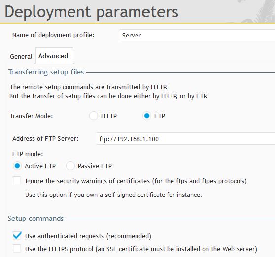275x257 pixels.
Task: Select FTP transfer mode
Action: click(147, 116)
